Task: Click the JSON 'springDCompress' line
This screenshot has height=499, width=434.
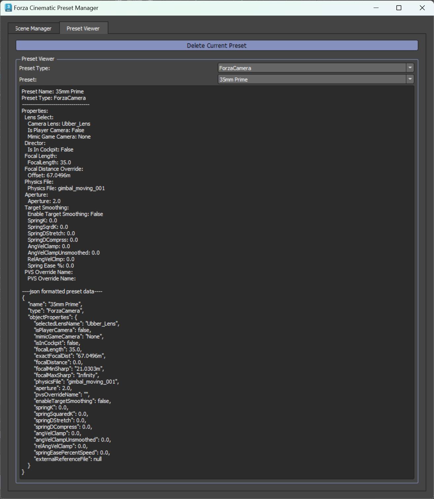Action: click(63, 427)
